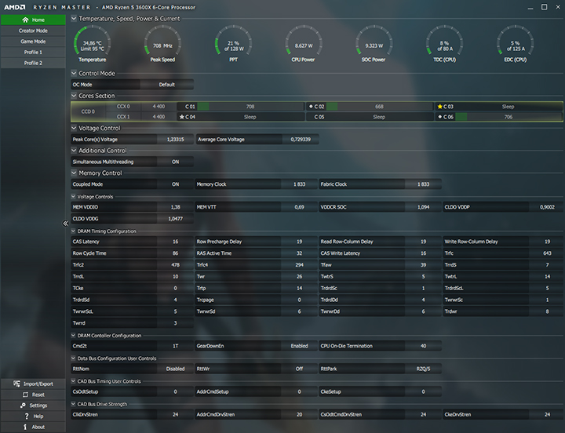Click the gold star on core C 03

click(x=439, y=107)
